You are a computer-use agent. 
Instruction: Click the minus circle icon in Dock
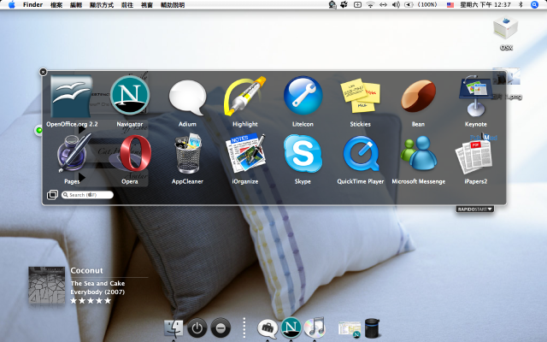[x=221, y=328]
